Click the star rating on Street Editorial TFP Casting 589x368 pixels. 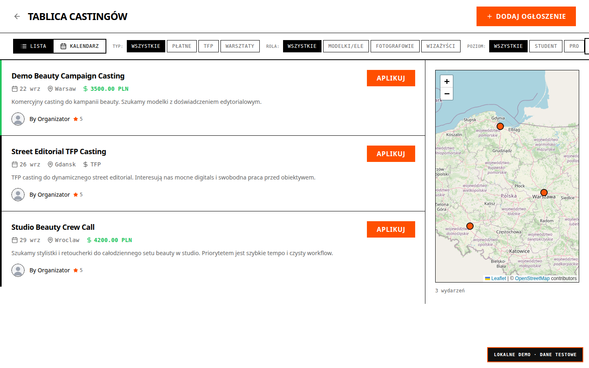coord(78,195)
